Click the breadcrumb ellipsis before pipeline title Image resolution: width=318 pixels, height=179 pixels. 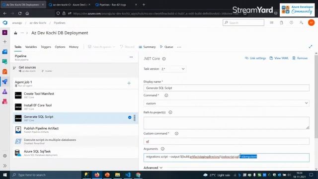click(x=22, y=33)
